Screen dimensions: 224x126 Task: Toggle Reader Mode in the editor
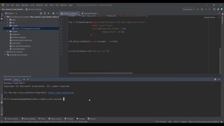point(209,17)
